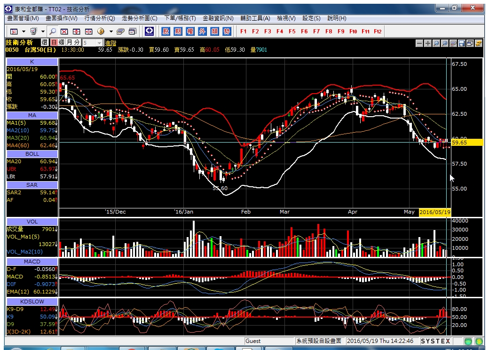Click the 系統預設自設畫面 status text

point(319,341)
